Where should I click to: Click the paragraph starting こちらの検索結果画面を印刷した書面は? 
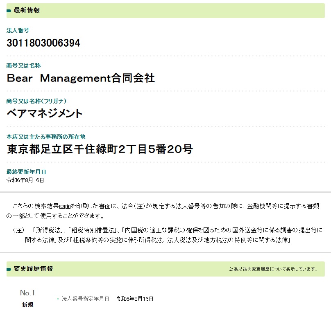click(x=163, y=211)
